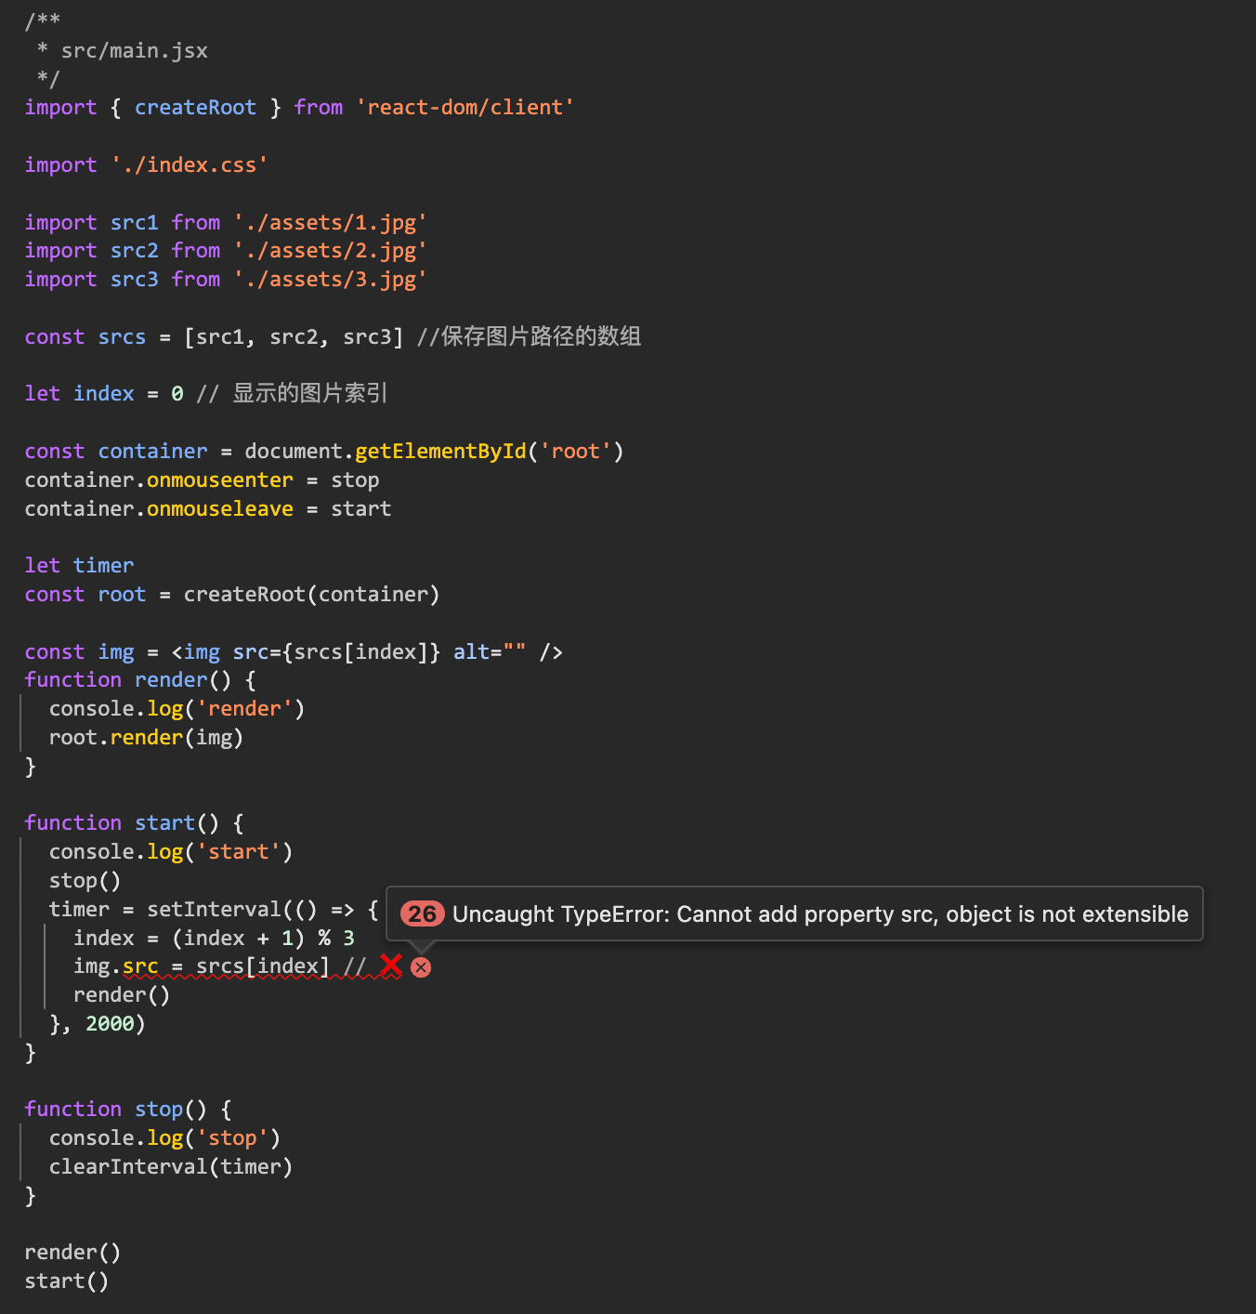Click the onmouseenter property
The image size is (1256, 1314).
point(220,480)
